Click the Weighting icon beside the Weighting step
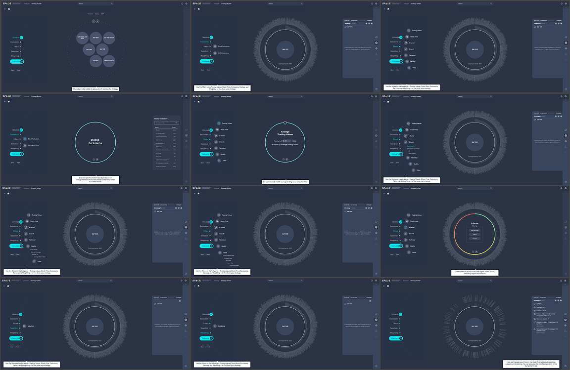The width and height of the screenshot is (570, 370). point(214,327)
